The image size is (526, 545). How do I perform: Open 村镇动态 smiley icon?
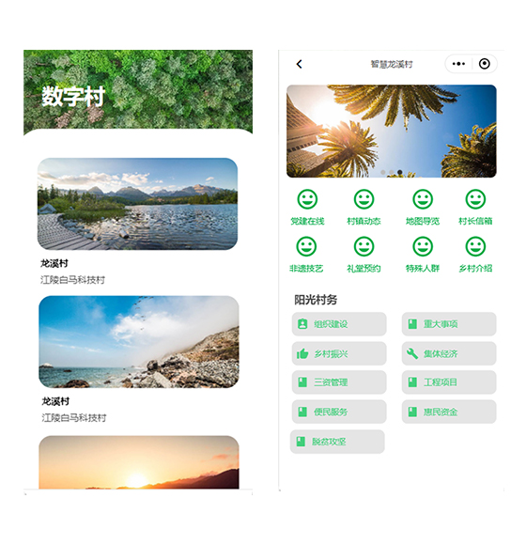pyautogui.click(x=364, y=199)
